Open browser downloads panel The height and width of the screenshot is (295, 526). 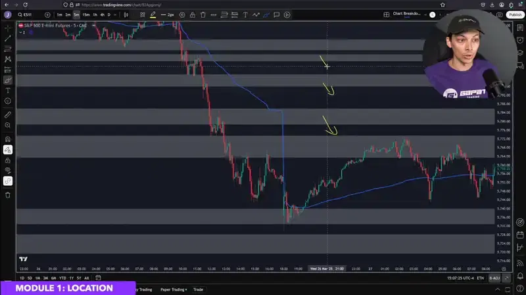click(492, 5)
